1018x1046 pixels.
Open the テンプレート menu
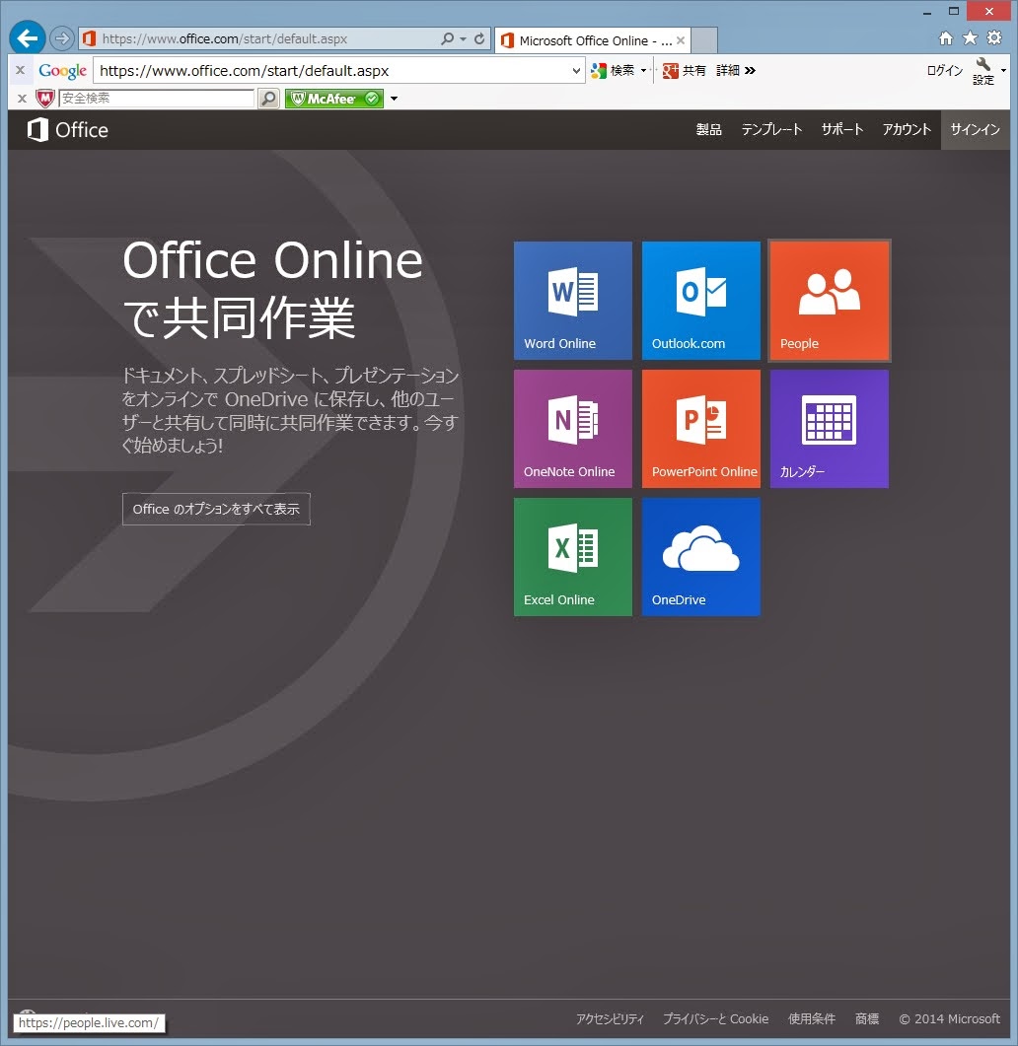click(771, 129)
